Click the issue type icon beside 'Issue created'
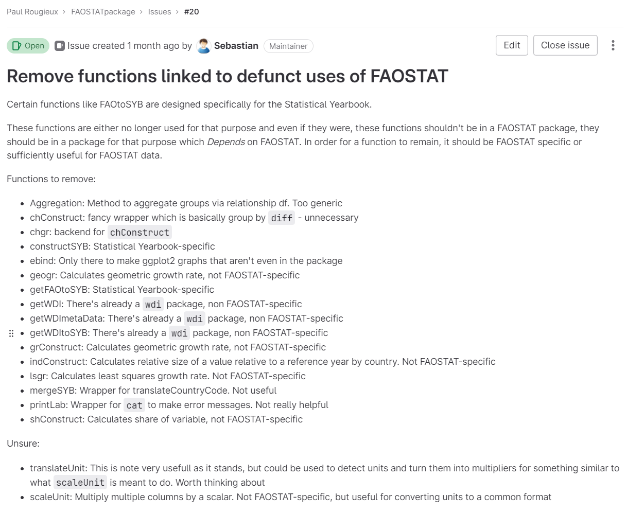 click(60, 46)
